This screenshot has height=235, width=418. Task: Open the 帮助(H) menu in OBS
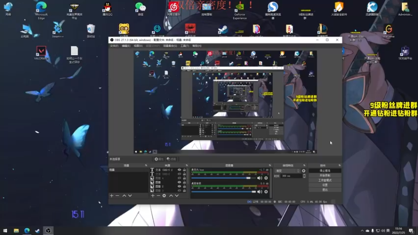pyautogui.click(x=197, y=46)
